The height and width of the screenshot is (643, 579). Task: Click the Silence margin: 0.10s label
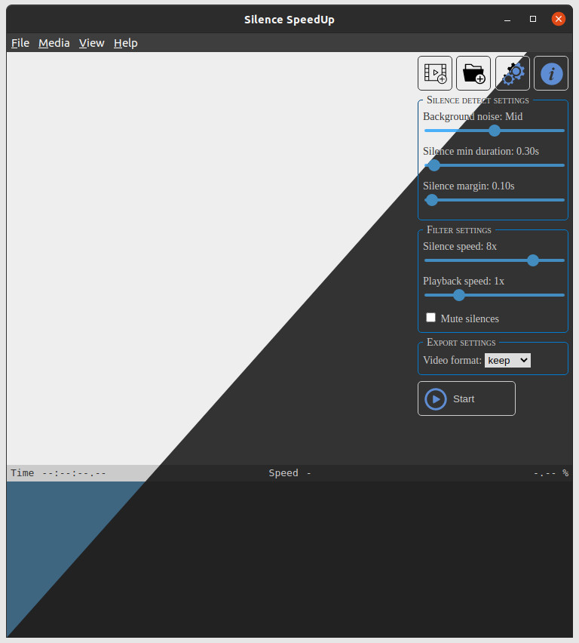pos(468,186)
